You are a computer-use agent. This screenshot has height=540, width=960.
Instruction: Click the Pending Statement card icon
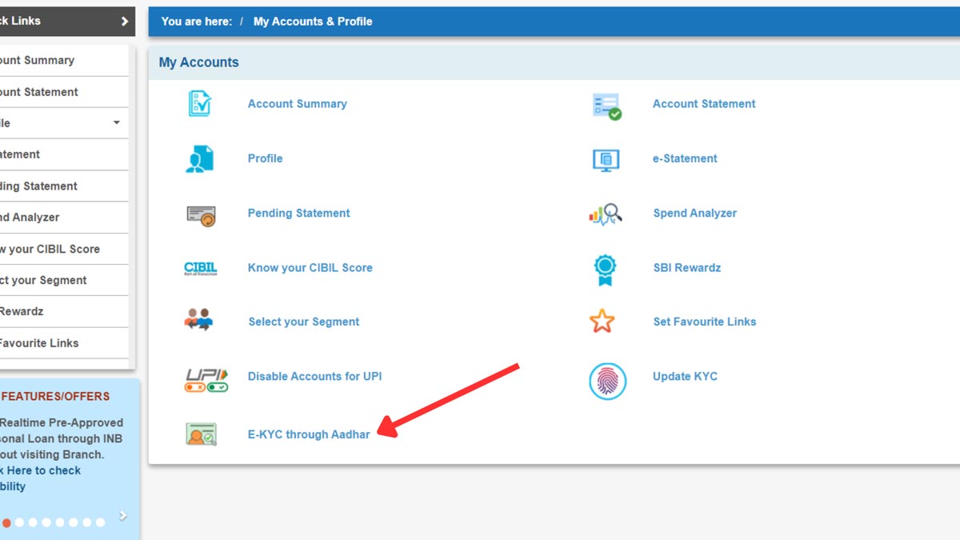coord(201,214)
